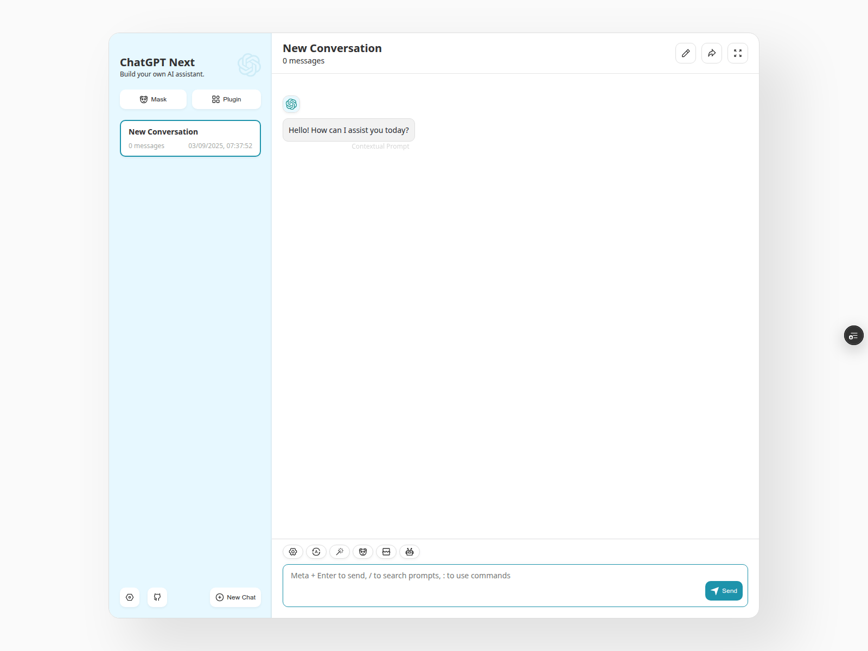Open prompts with the magic wand icon
The width and height of the screenshot is (868, 651).
click(340, 552)
